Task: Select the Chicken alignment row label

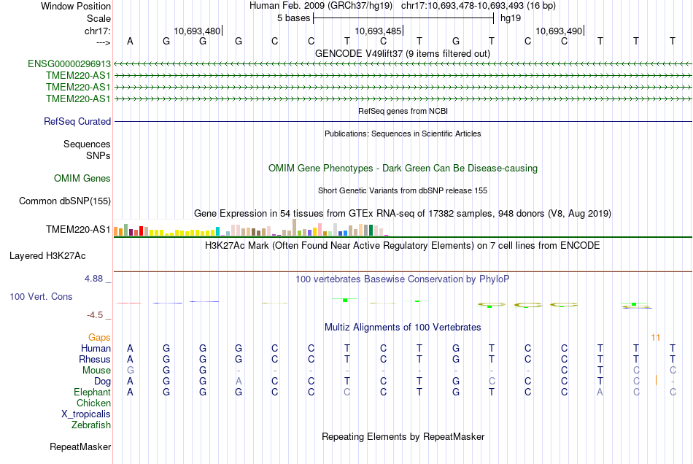Action: point(93,403)
